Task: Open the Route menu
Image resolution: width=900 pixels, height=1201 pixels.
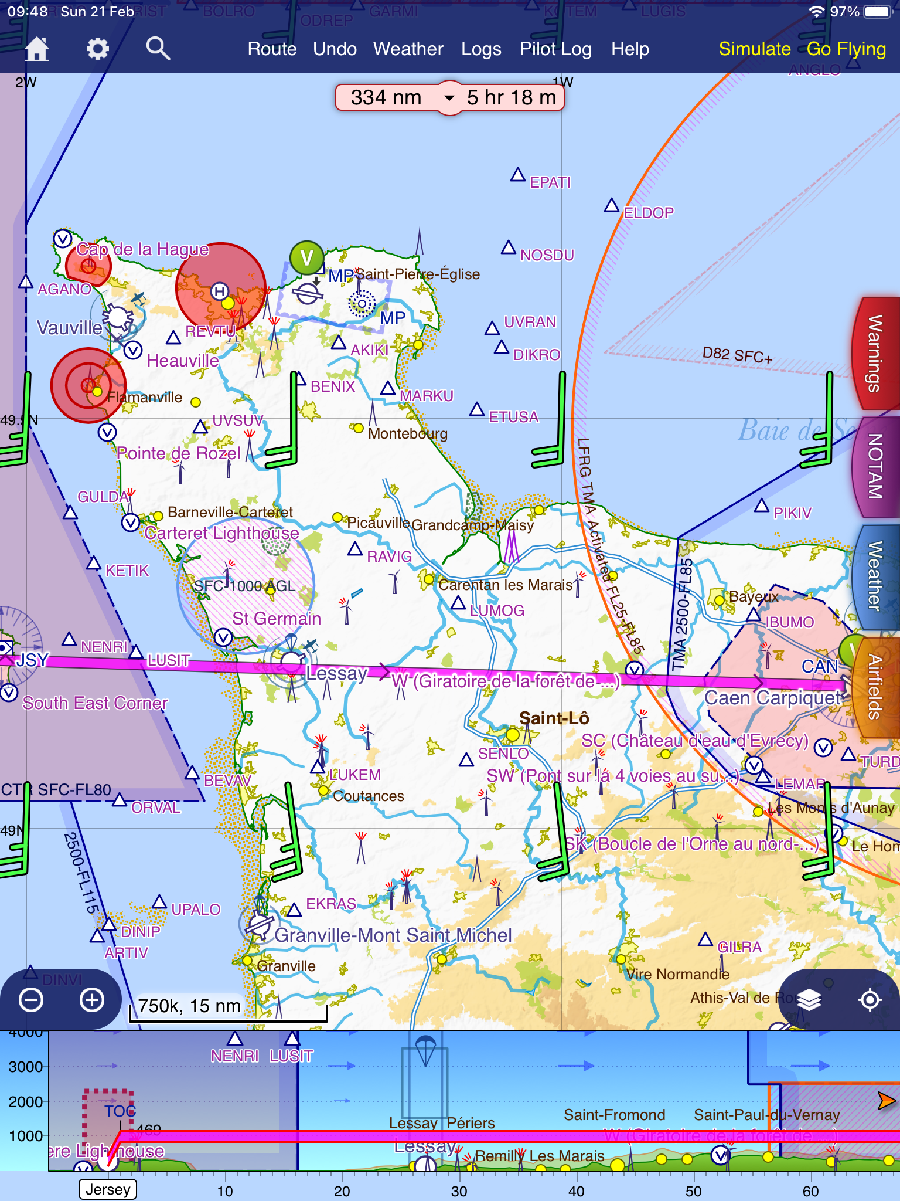Action: click(272, 49)
